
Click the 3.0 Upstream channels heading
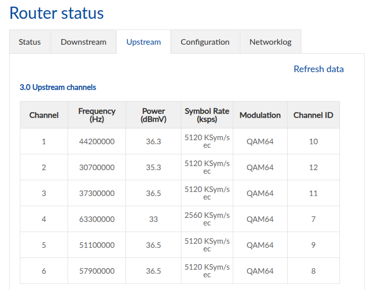58,87
